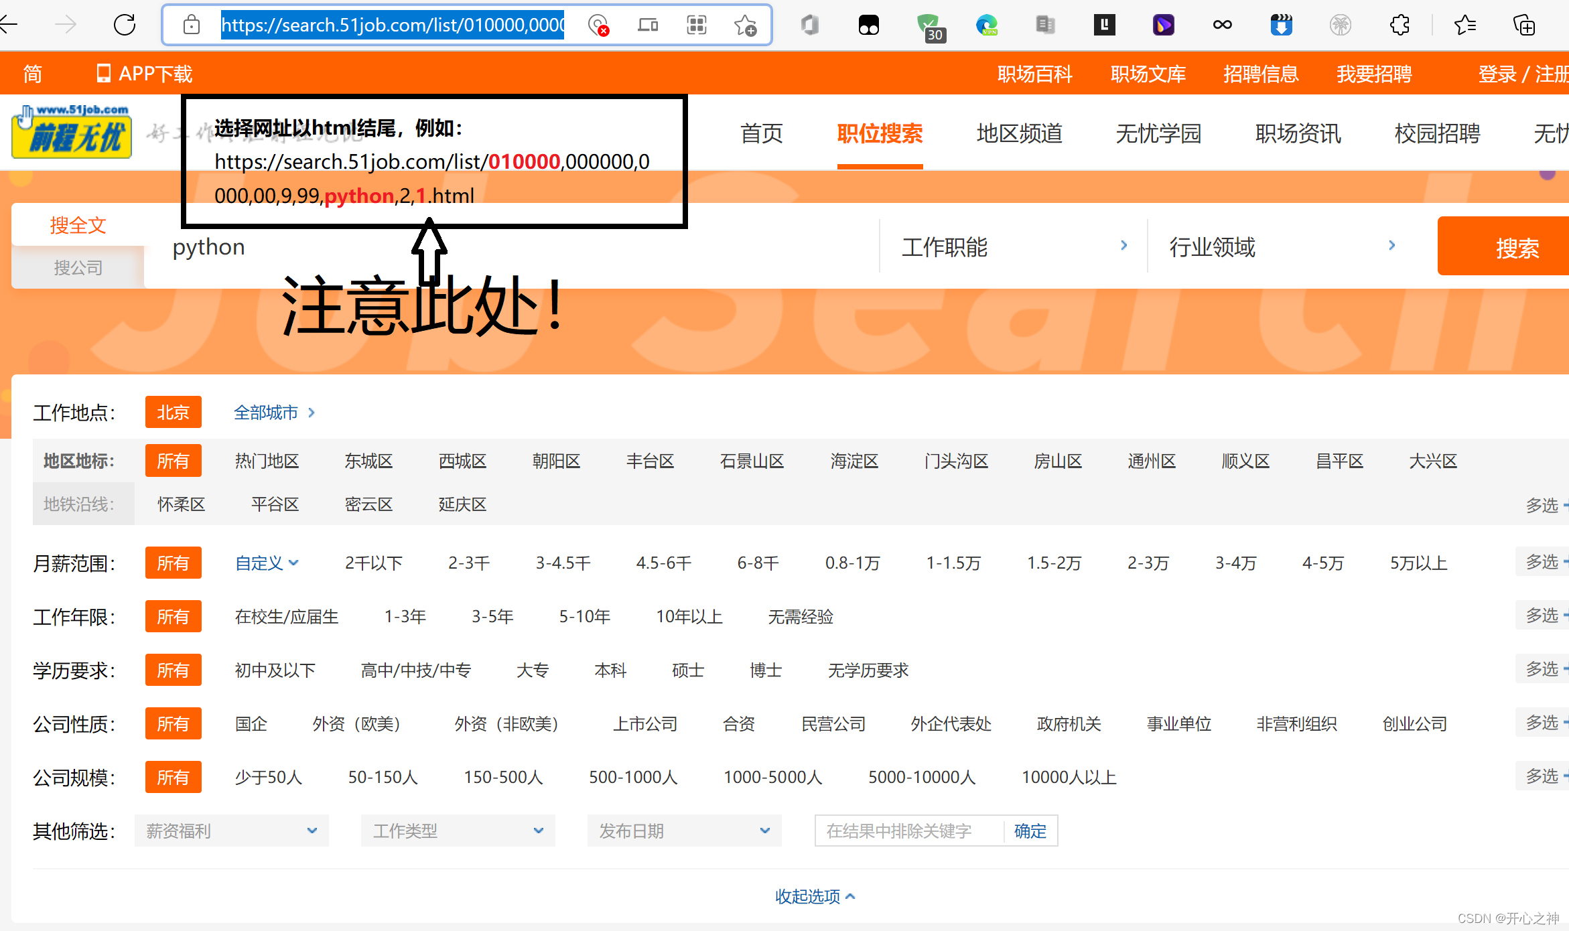This screenshot has width=1569, height=931.
Task: Open the collections icon in toolbar
Action: pyautogui.click(x=1524, y=25)
